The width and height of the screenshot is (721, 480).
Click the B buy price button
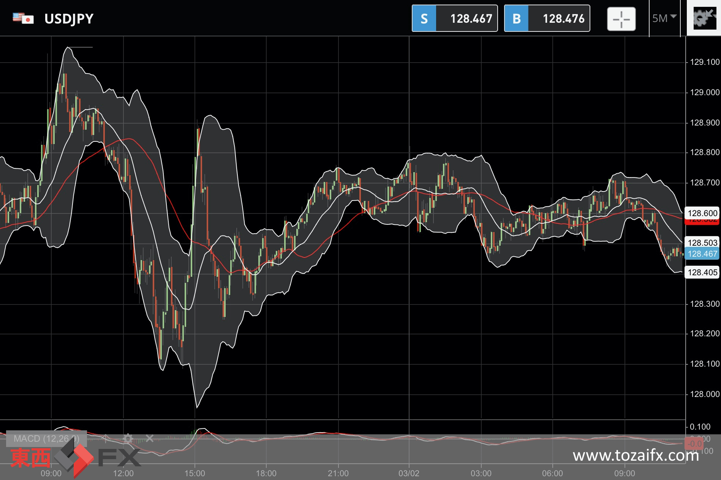(x=547, y=18)
